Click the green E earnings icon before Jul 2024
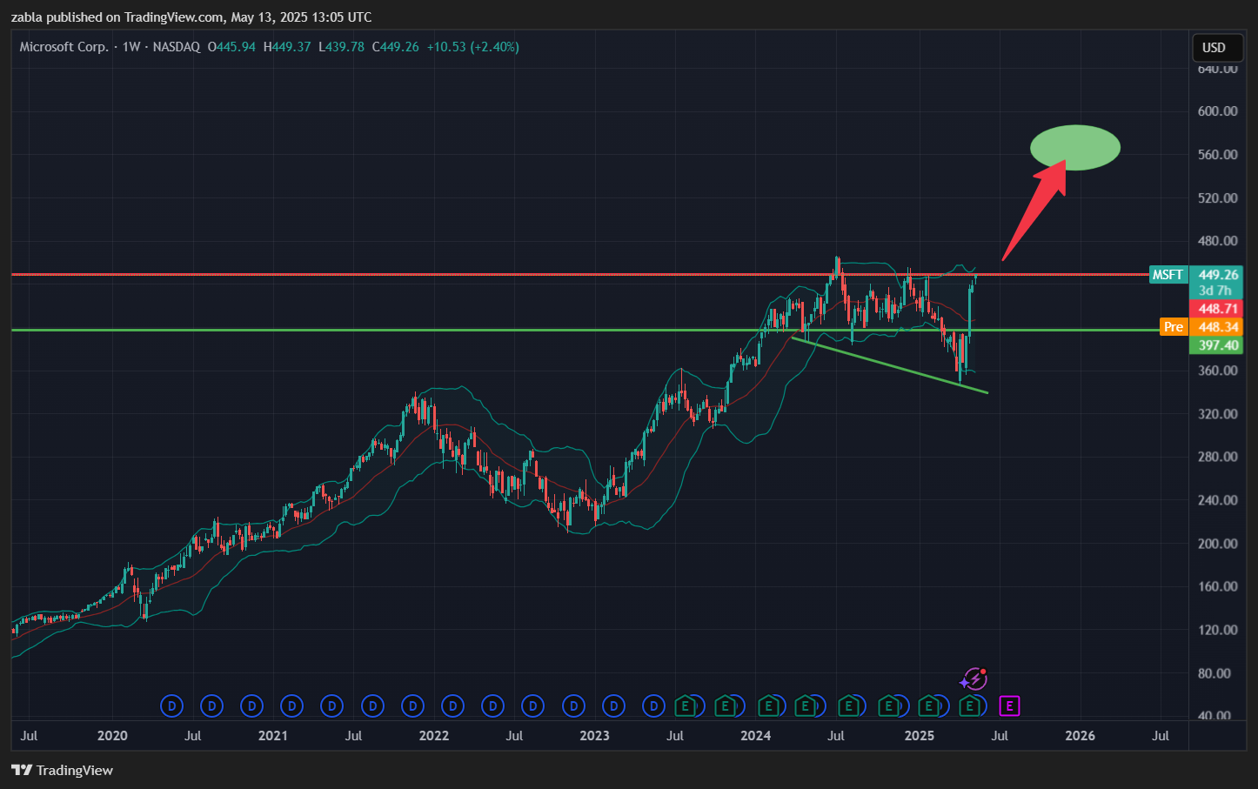This screenshot has height=789, width=1258. pos(806,705)
